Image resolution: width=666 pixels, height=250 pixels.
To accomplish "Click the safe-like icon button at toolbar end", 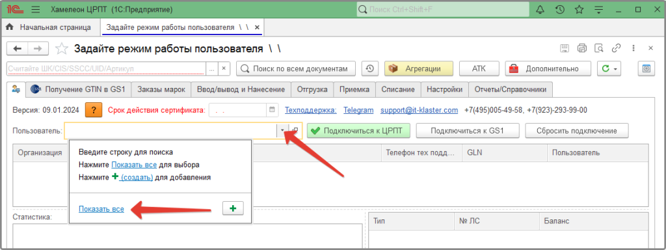I will [x=646, y=68].
